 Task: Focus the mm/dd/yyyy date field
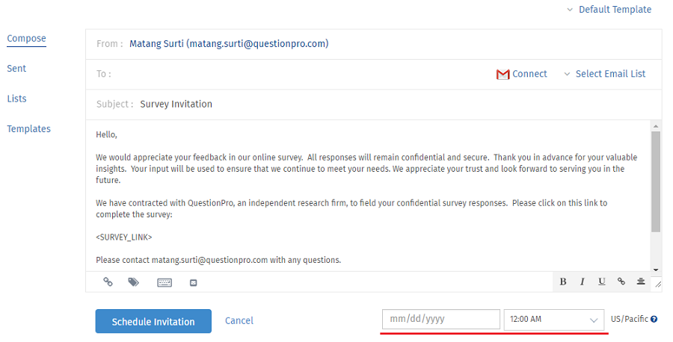[440, 320]
